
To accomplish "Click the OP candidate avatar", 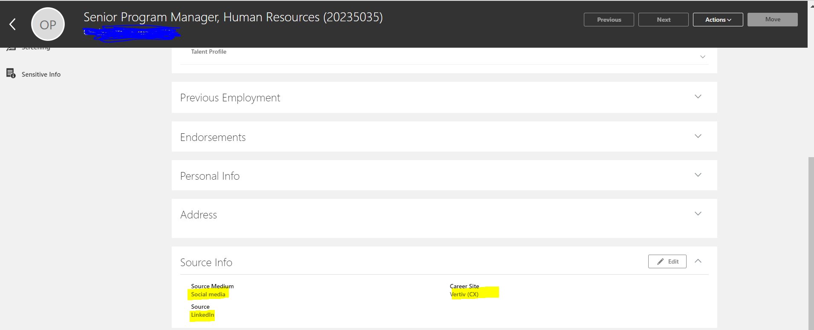I will coord(48,24).
